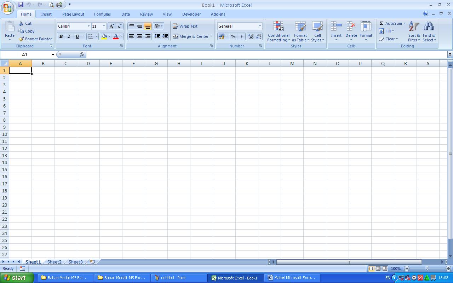Click Sort & Filter
The width and height of the screenshot is (453, 283).
point(414,31)
